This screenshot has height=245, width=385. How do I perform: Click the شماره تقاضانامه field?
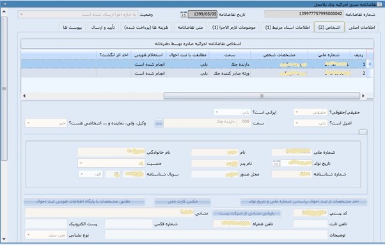coord(304,14)
